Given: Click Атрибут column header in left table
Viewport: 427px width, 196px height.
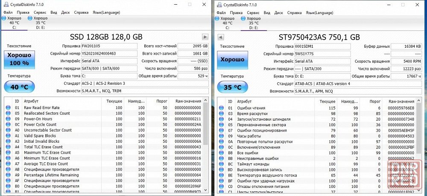Looking at the screenshot, I should [61, 101].
